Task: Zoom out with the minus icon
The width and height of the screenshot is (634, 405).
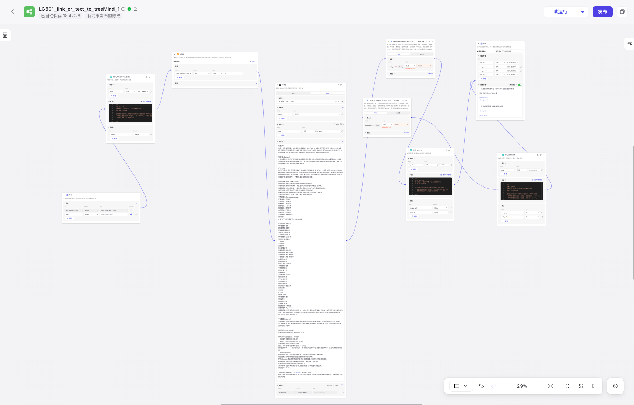Action: coord(506,386)
